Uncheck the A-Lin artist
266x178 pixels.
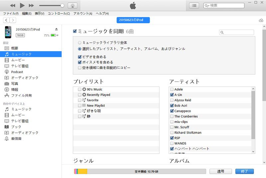tap(172, 95)
